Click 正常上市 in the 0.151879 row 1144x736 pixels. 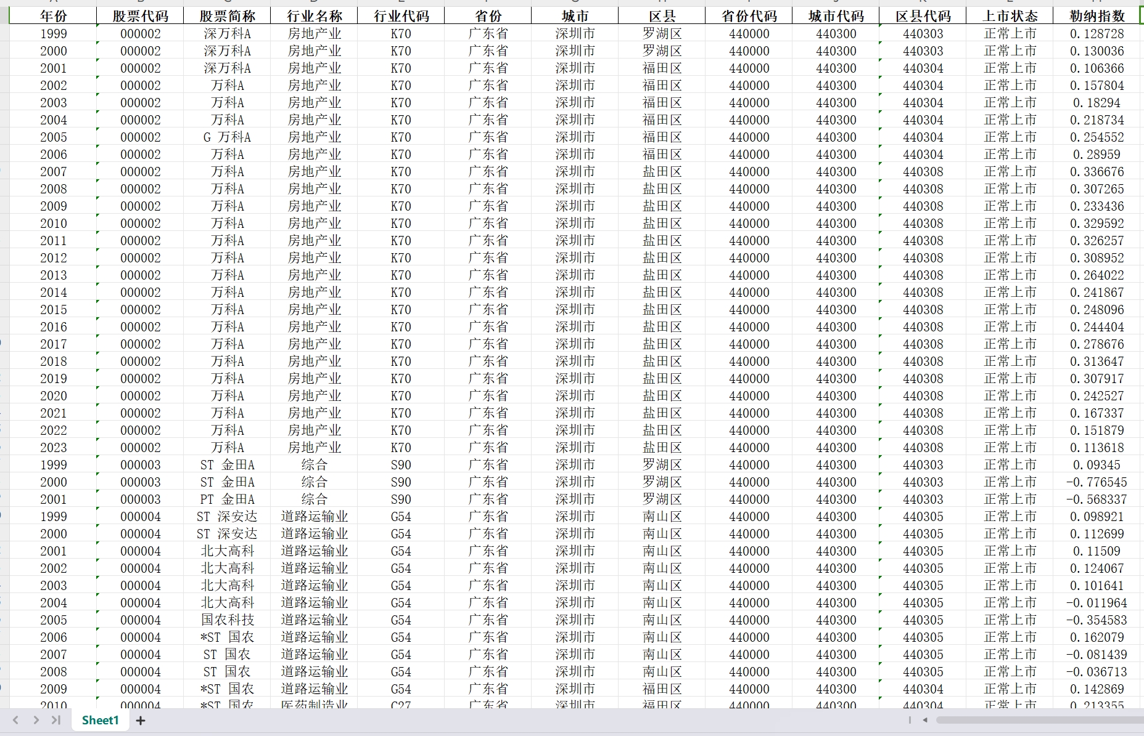(x=1010, y=431)
